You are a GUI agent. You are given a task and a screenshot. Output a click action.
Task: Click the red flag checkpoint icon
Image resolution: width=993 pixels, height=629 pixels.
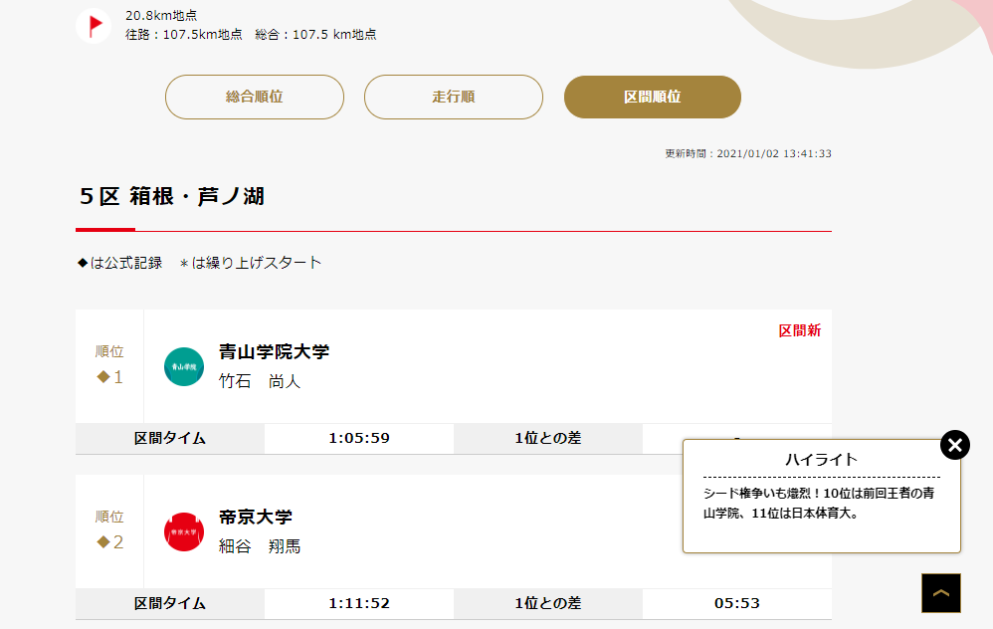(94, 26)
